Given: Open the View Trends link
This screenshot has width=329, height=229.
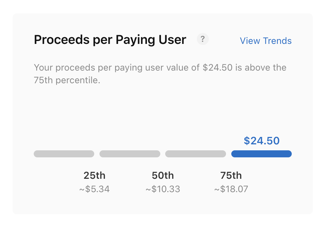Looking at the screenshot, I should coord(265,41).
